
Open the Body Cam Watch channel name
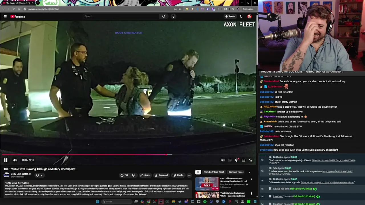pyautogui.click(x=20, y=174)
